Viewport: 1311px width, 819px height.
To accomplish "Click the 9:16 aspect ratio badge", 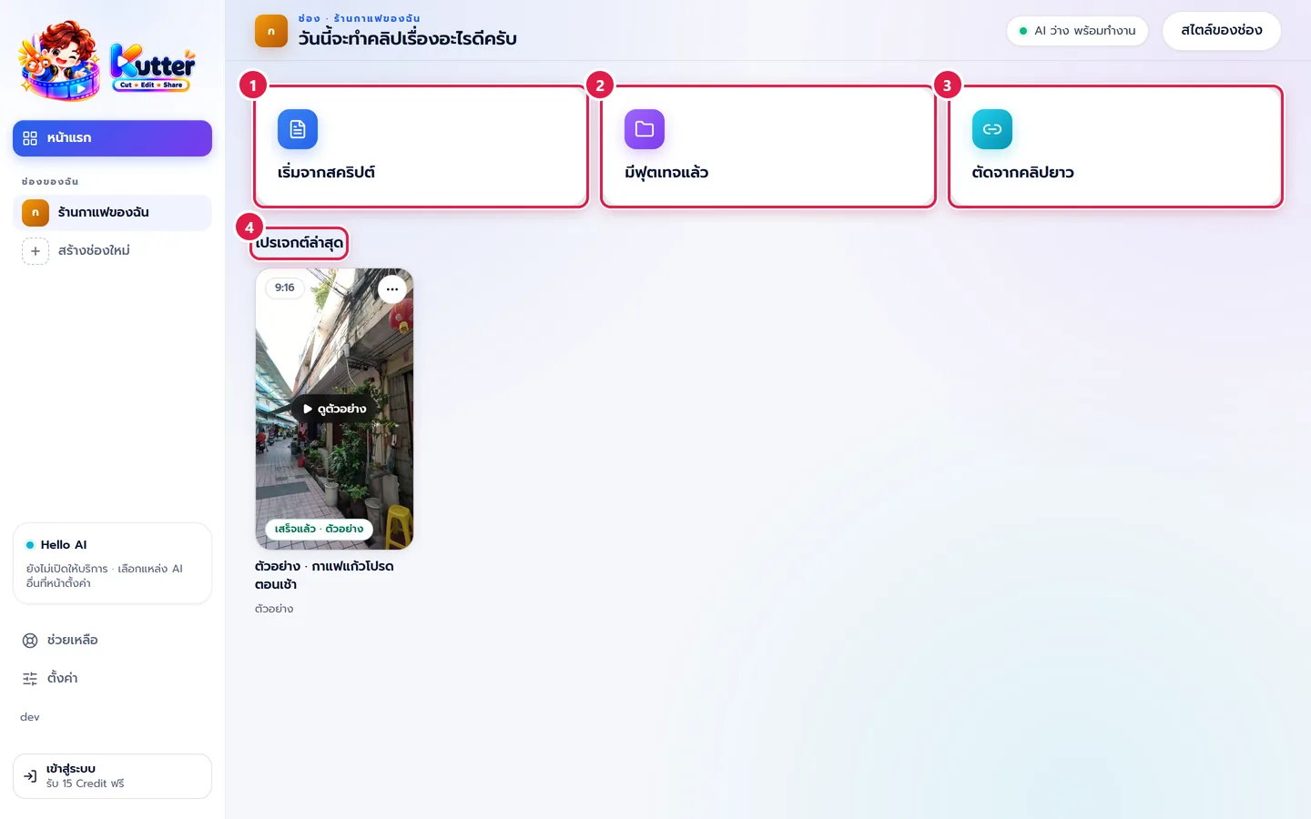I will coord(285,288).
